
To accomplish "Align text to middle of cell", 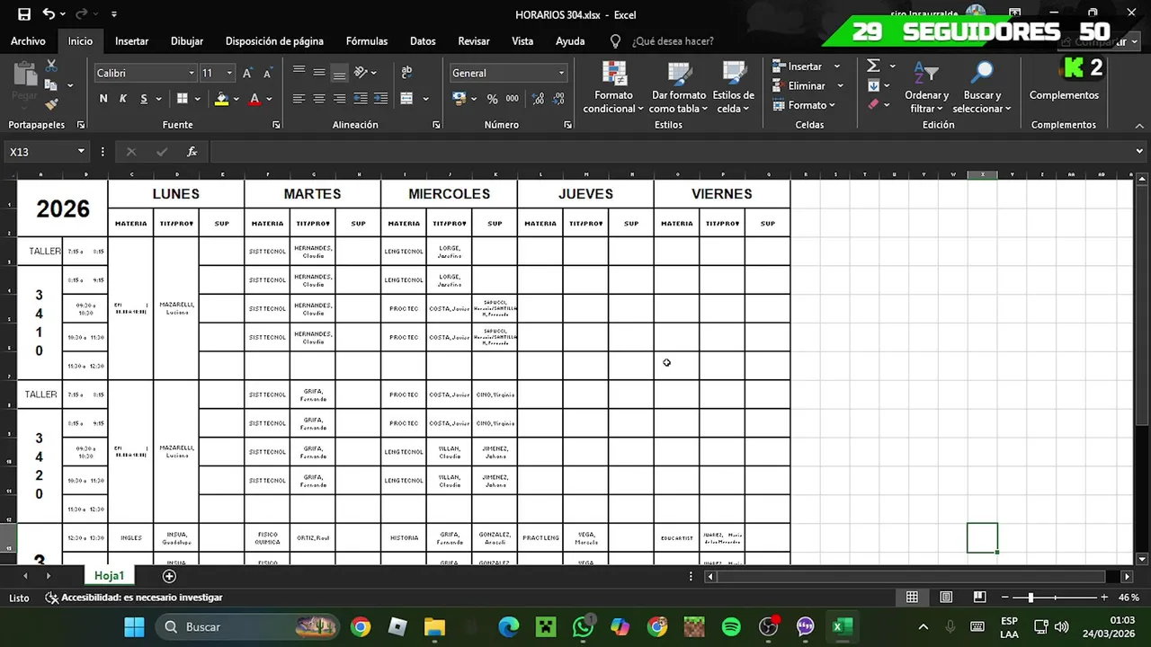I will 319,73.
